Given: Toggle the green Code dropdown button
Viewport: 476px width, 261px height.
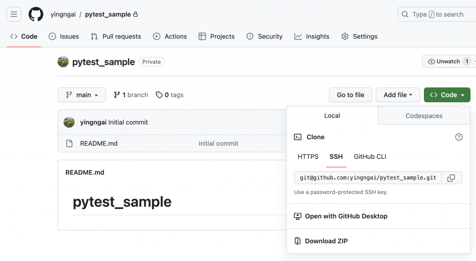Looking at the screenshot, I should [x=447, y=95].
